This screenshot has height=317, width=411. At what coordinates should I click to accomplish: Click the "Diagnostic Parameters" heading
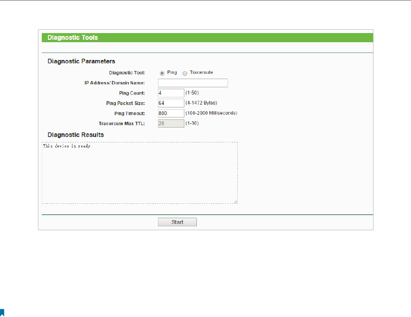[x=81, y=61]
